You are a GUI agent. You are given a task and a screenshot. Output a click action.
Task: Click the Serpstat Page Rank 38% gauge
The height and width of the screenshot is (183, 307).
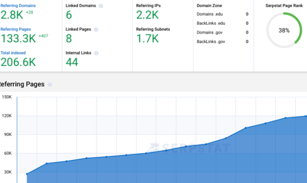pos(284,30)
